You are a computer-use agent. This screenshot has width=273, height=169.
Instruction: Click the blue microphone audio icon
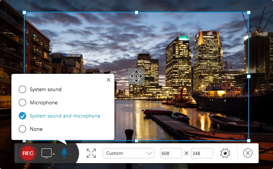click(x=64, y=153)
